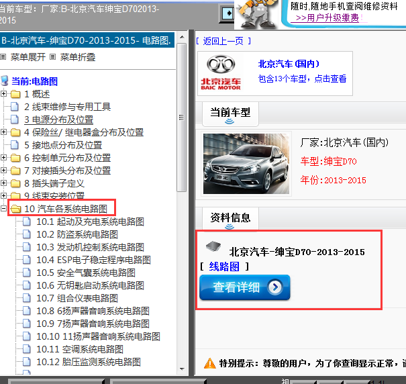Viewport: 406px width, 384px height.
Task: Collapse '10 汽车各系统电路图' node
Action: (3, 208)
